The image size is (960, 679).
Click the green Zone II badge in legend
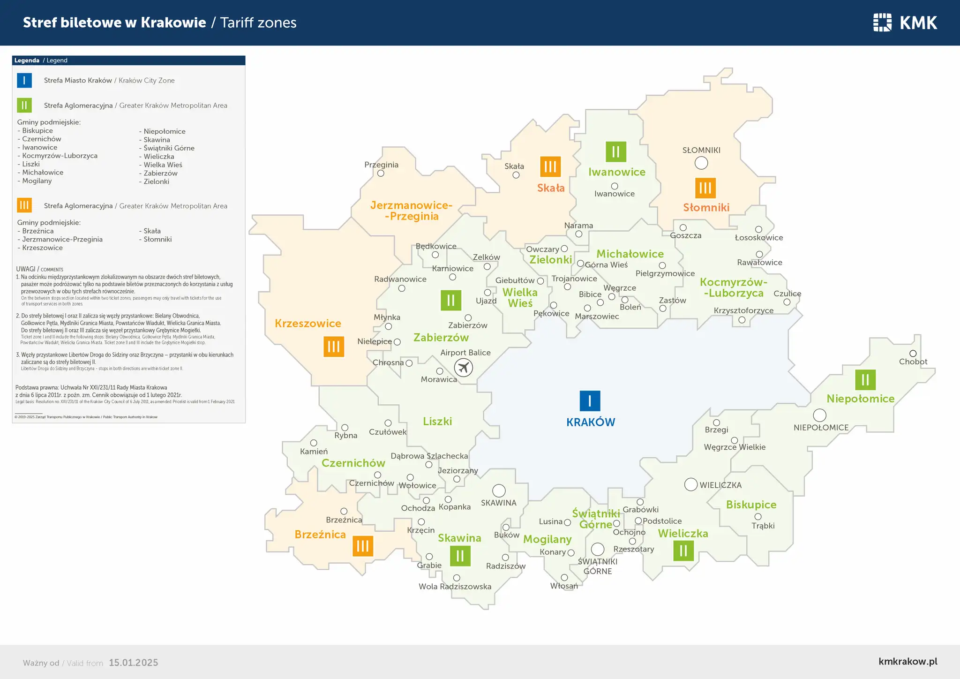tap(24, 105)
